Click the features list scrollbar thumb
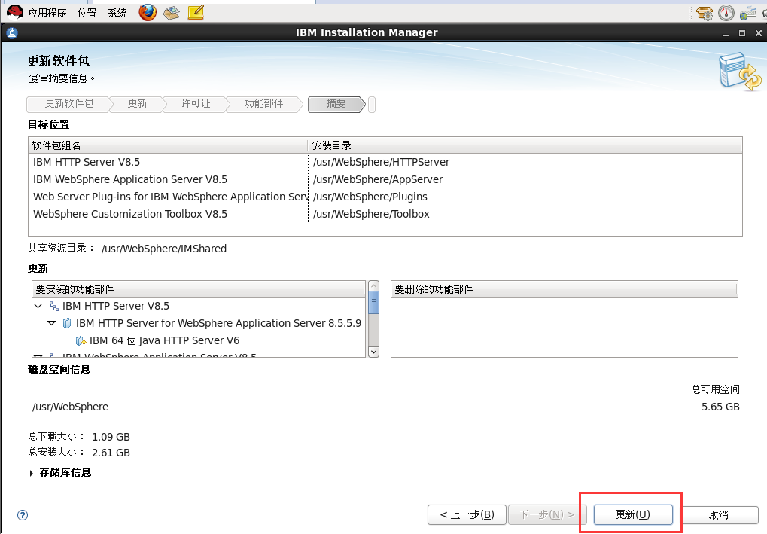Viewport: 767px width, 534px height. pos(374,303)
